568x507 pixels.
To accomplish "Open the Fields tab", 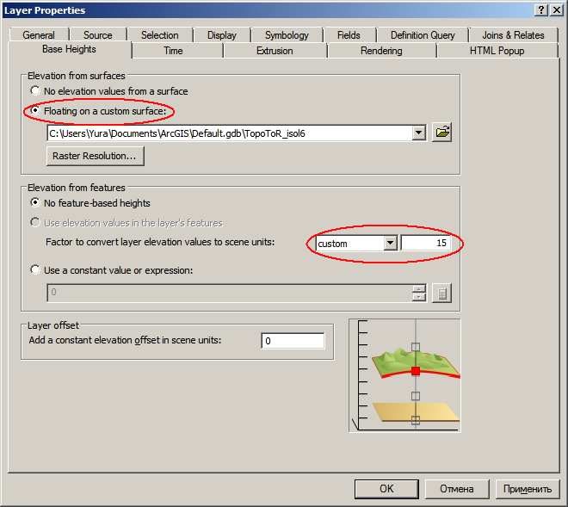I will (349, 35).
